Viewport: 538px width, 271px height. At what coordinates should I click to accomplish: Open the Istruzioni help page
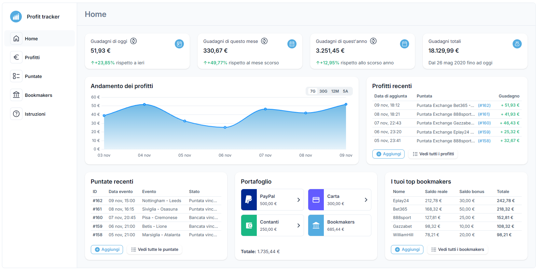(39, 114)
